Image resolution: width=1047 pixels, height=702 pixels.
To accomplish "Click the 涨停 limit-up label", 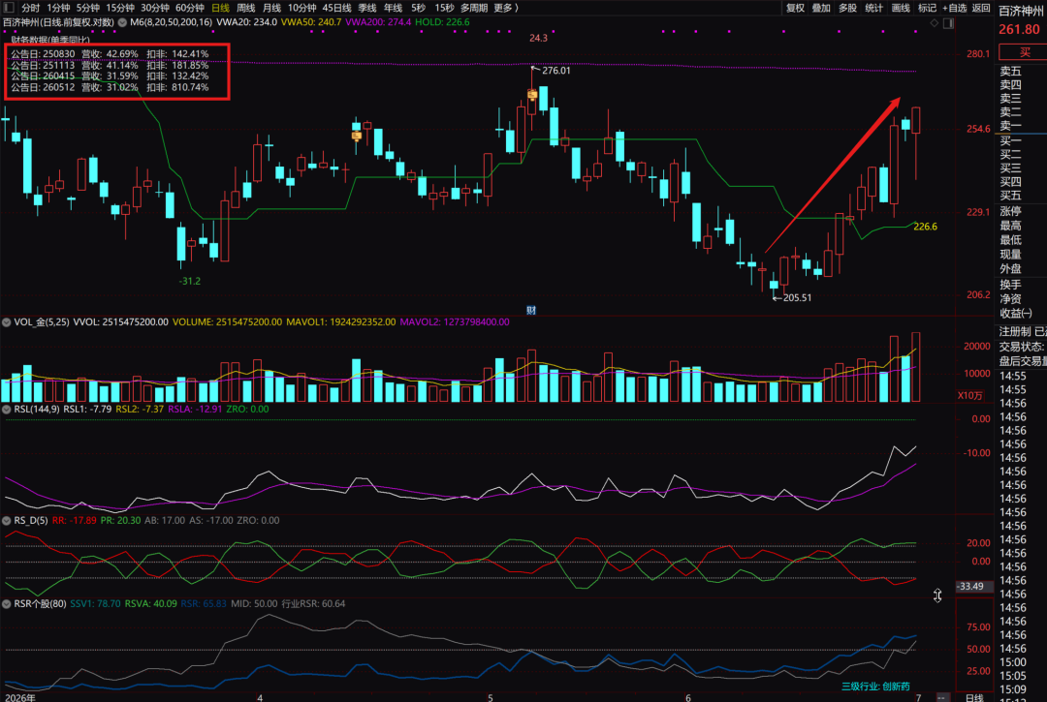I will pyautogui.click(x=1010, y=211).
